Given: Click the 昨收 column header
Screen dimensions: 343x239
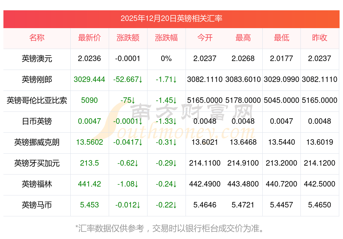Looking at the screenshot, I should coord(320,38).
